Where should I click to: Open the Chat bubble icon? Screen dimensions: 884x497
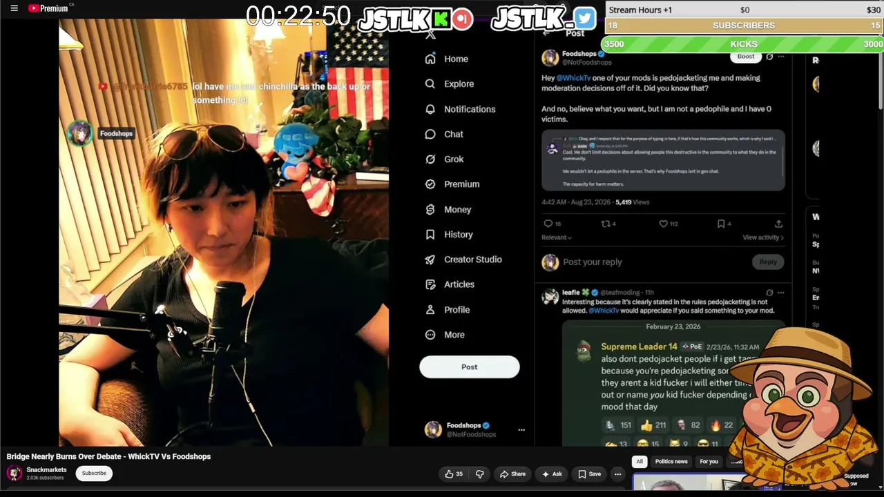[430, 134]
